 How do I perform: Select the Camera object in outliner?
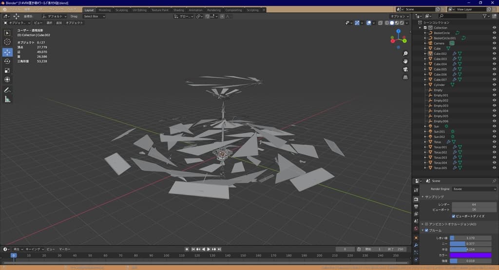(439, 43)
